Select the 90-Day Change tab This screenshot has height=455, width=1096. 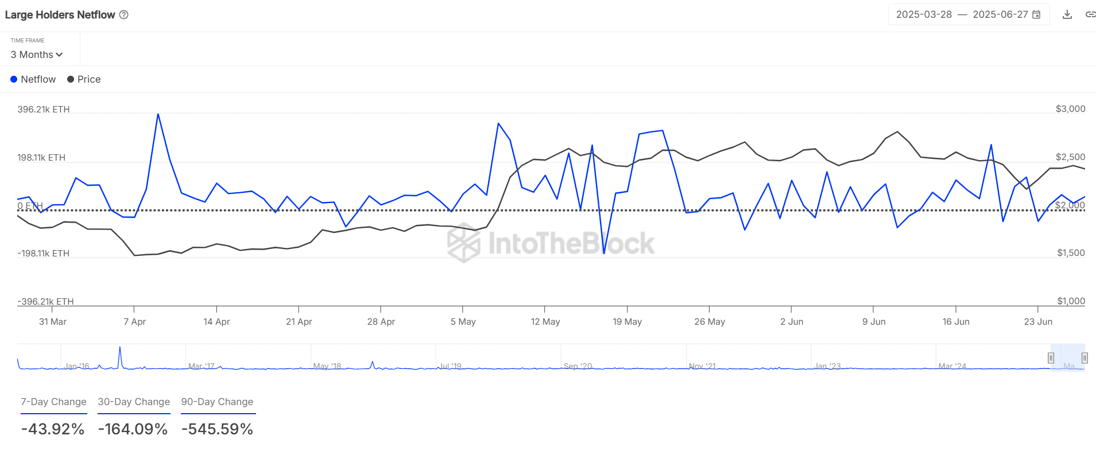point(217,402)
